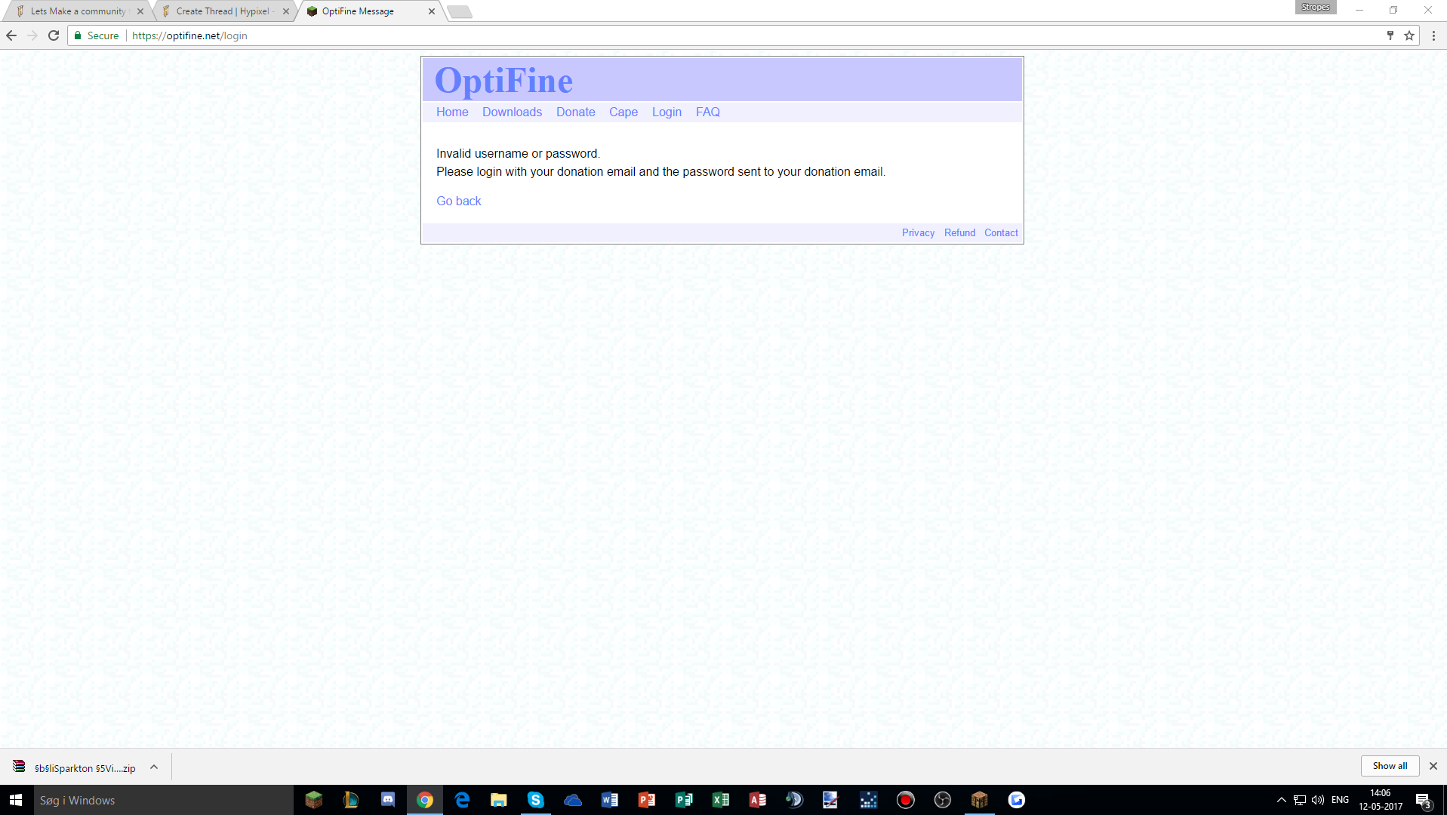Launch Microsoft Word from the taskbar

click(x=610, y=800)
